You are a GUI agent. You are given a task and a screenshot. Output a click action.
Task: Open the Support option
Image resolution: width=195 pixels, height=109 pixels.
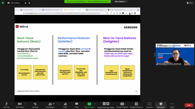click(149, 105)
